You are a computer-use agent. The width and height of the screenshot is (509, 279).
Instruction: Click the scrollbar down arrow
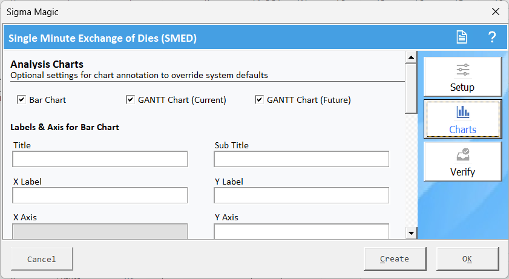pos(412,233)
